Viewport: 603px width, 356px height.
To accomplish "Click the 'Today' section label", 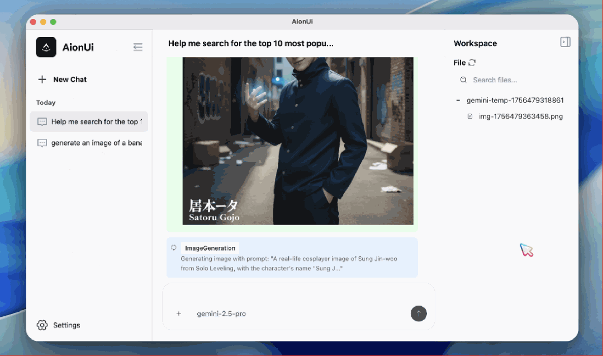I will (x=46, y=102).
